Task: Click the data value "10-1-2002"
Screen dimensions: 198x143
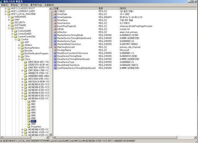Action: (x=125, y=14)
